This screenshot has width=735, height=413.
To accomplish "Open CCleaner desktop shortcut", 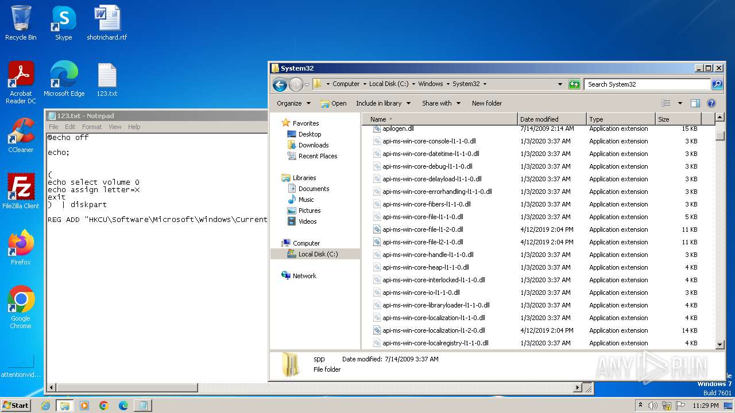I will click(x=21, y=135).
